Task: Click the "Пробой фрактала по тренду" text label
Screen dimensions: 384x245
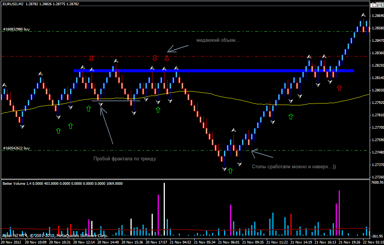Action: [x=124, y=159]
